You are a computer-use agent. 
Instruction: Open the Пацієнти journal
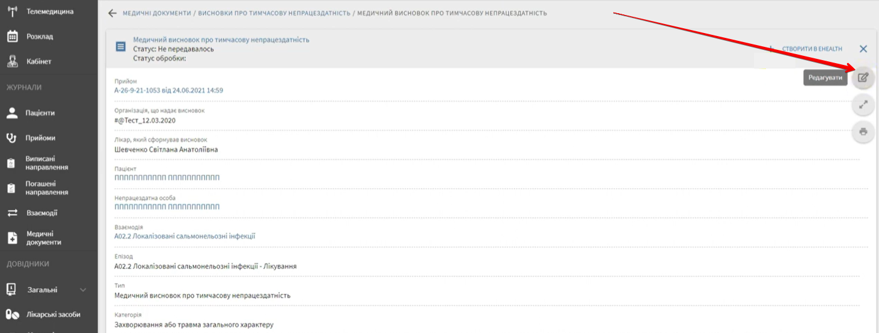click(40, 113)
